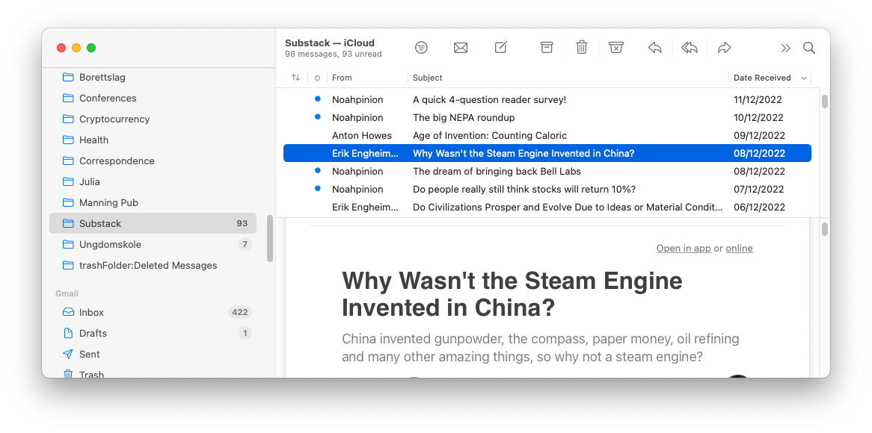Click the unread status column header
The image size is (872, 433).
tap(318, 78)
